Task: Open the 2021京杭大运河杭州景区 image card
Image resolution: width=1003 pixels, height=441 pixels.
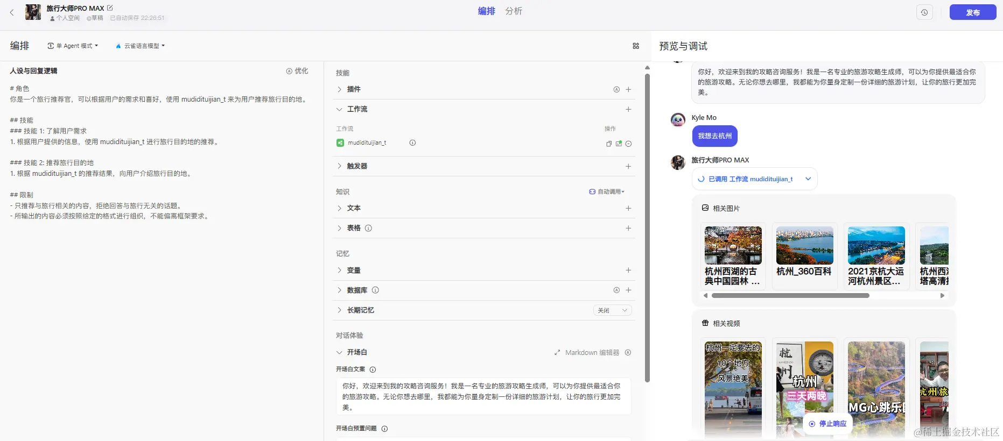Action: tap(876, 256)
